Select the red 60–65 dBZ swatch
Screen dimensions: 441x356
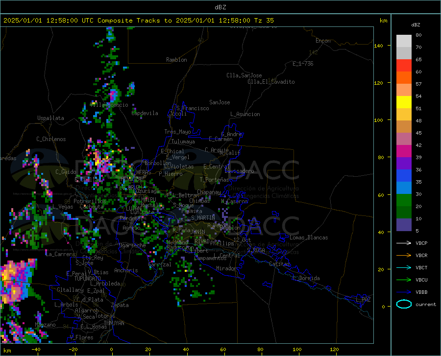(x=404, y=66)
